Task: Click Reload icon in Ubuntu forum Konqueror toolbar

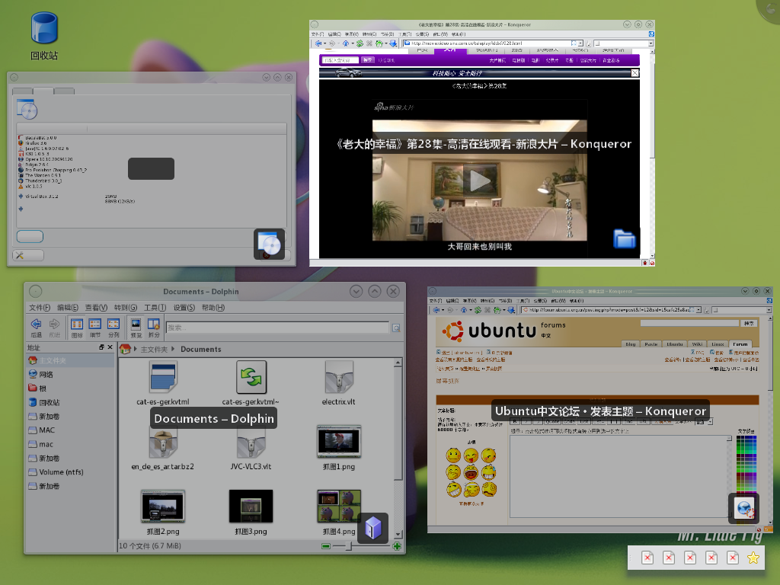Action: coord(478,310)
